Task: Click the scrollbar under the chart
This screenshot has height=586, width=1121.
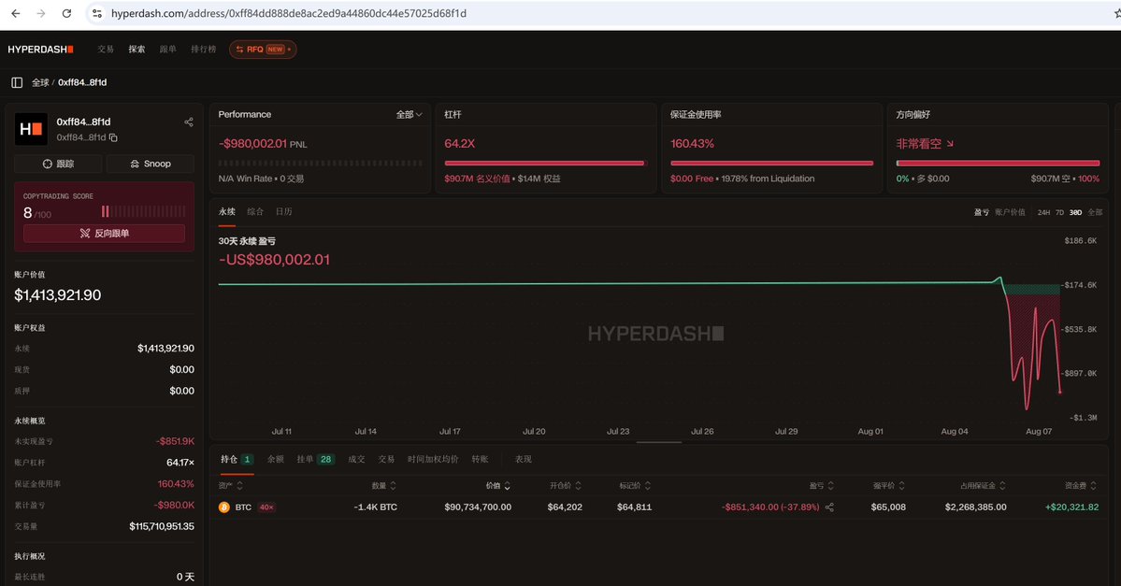Action: [x=658, y=442]
